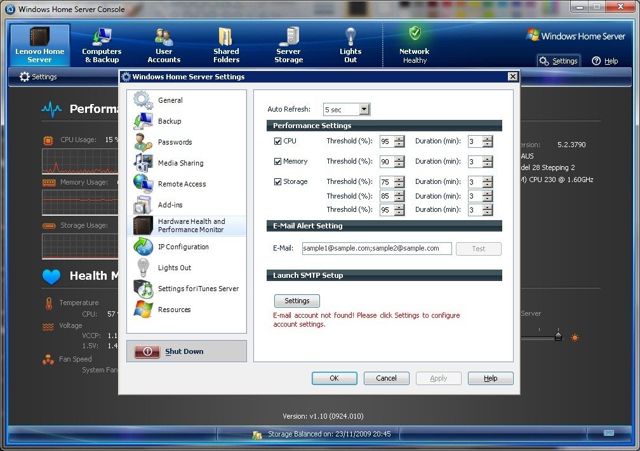
Task: Select Settings for iTunes Server icon
Action: (x=143, y=289)
